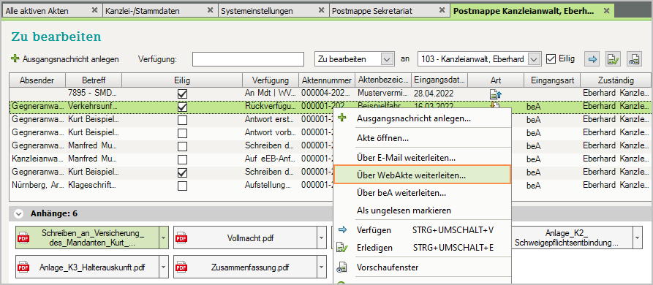The height and width of the screenshot is (285, 653).
Task: Open the Vollmacht.pdf attachment
Action: (x=246, y=237)
